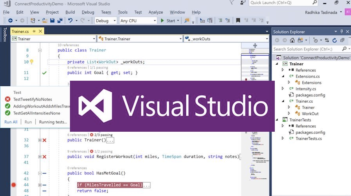Expand the collapsed RegisterWorkout outline on line 37

(x=40, y=157)
